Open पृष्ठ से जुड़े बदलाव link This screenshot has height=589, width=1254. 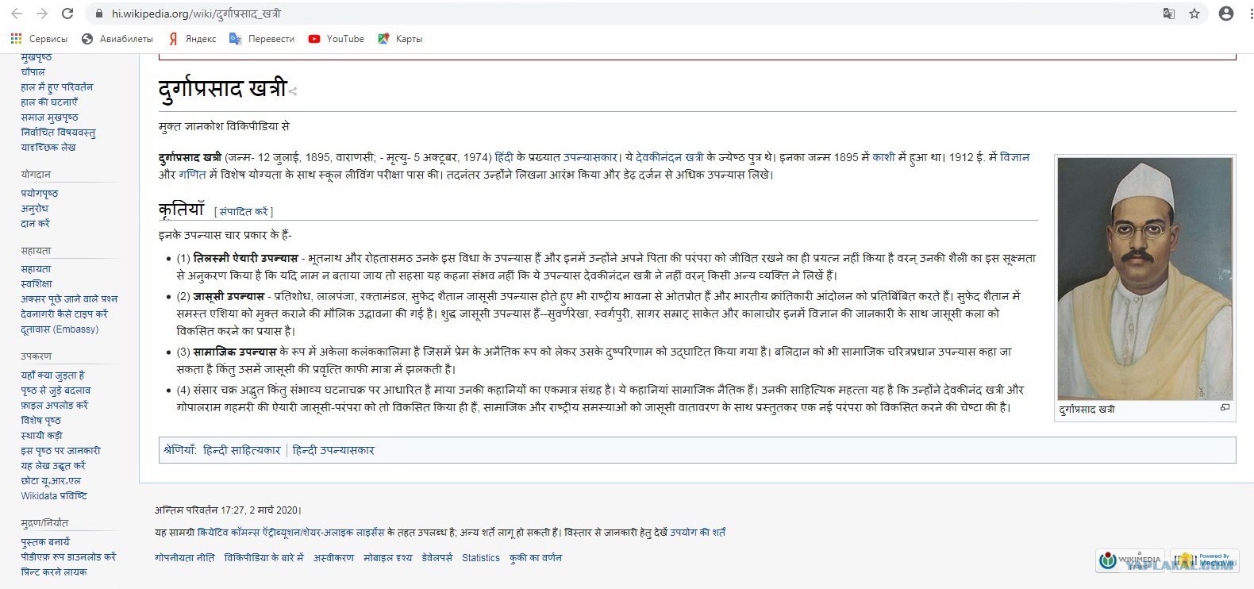pyautogui.click(x=56, y=391)
